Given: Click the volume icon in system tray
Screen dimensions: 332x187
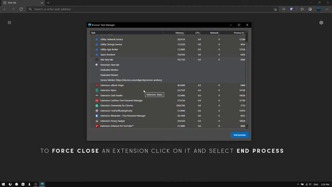Looking at the screenshot, I should (x=310, y=184).
